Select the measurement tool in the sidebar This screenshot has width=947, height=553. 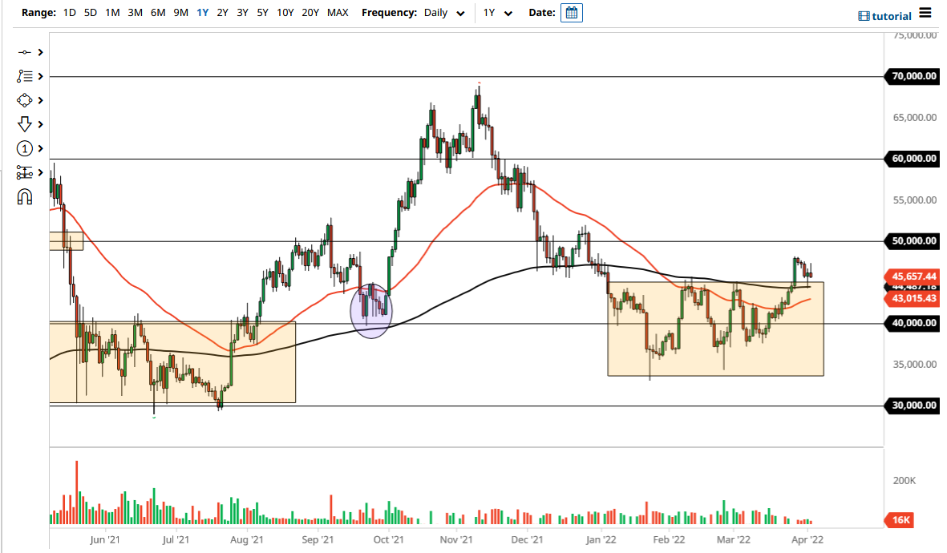26,172
